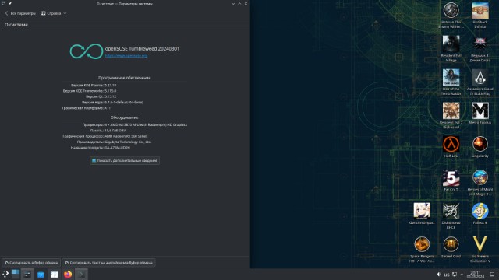Open the KDE application launcher
Image resolution: width=499 pixels, height=280 pixels.
(5, 275)
